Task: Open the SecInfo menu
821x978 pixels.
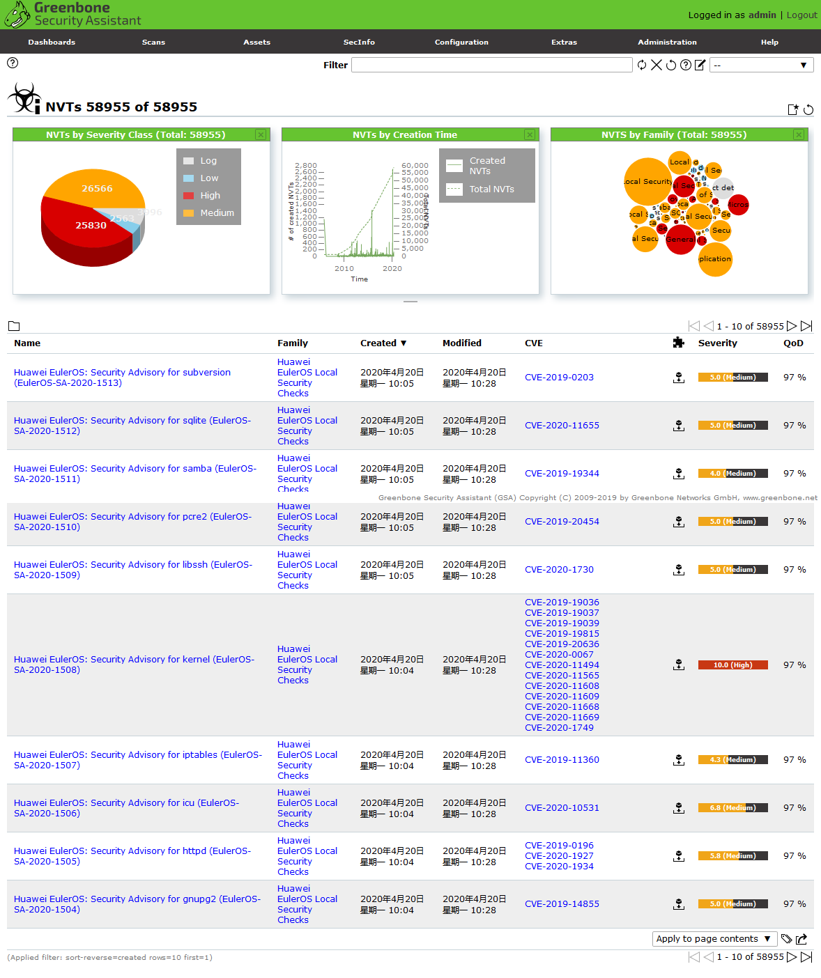Action: point(359,42)
